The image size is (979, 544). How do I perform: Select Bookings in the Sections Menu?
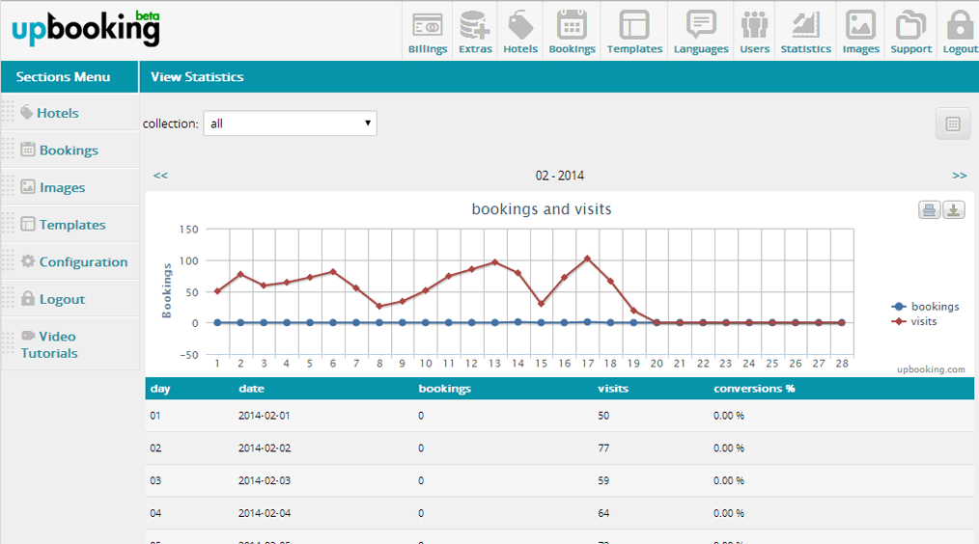pos(69,150)
